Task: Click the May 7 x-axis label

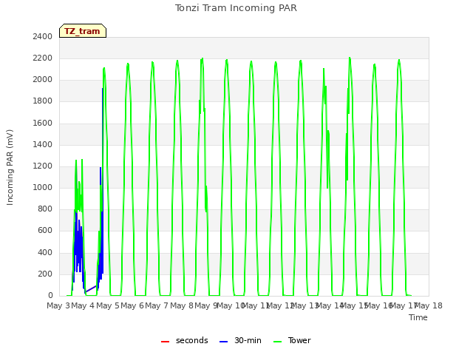Action: pos(157,305)
